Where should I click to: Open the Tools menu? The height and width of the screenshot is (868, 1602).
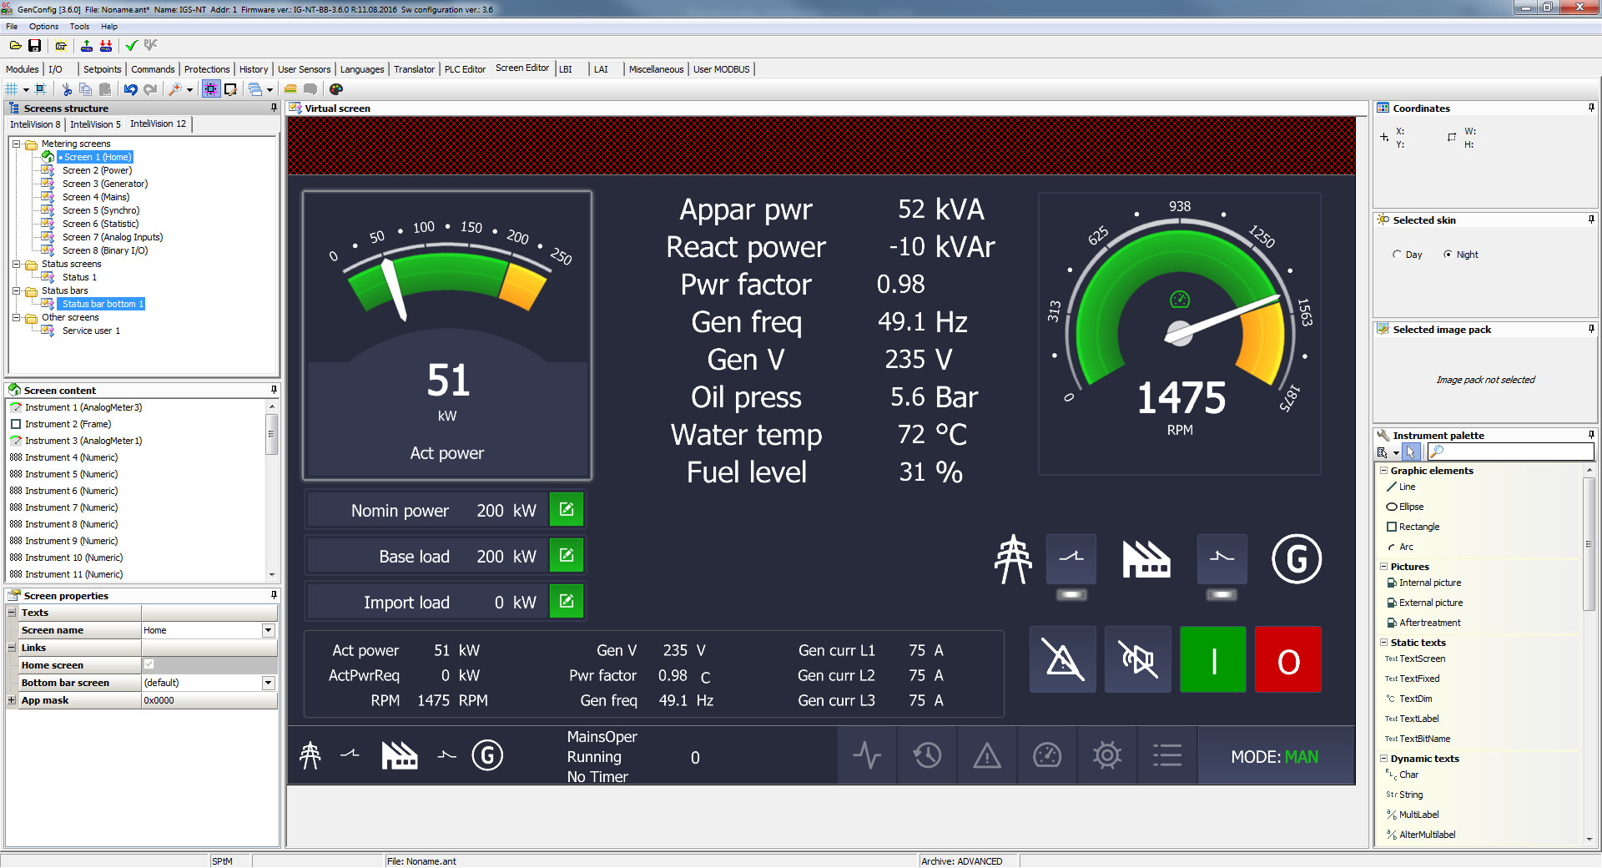(x=79, y=27)
